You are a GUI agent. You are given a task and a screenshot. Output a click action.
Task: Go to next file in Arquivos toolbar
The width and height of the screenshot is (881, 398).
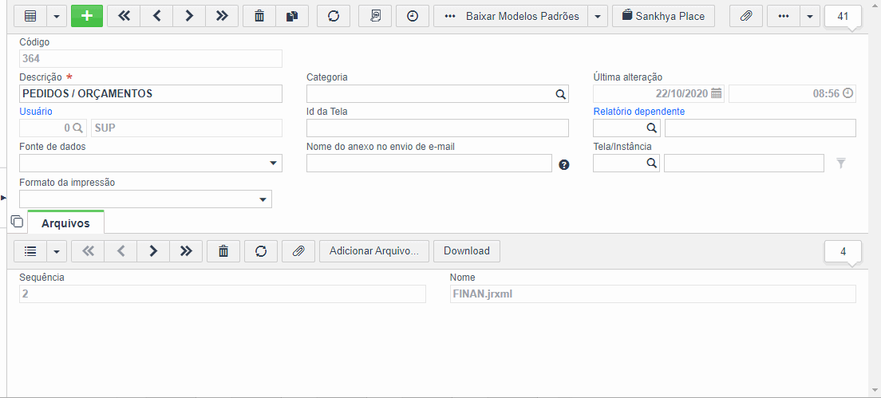point(153,251)
